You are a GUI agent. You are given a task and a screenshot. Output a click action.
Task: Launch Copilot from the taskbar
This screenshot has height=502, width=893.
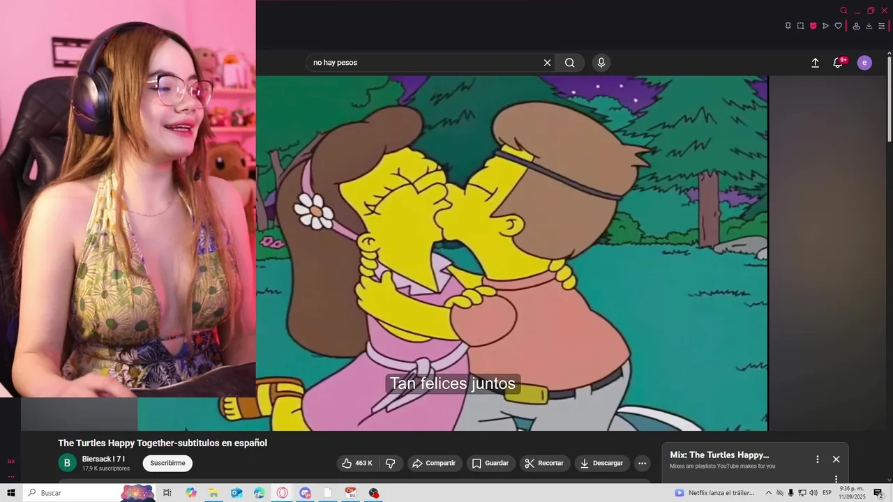pyautogui.click(x=191, y=493)
